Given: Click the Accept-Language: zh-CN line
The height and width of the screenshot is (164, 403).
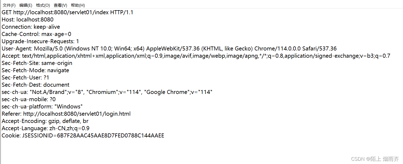Looking at the screenshot, I should (x=46, y=128).
